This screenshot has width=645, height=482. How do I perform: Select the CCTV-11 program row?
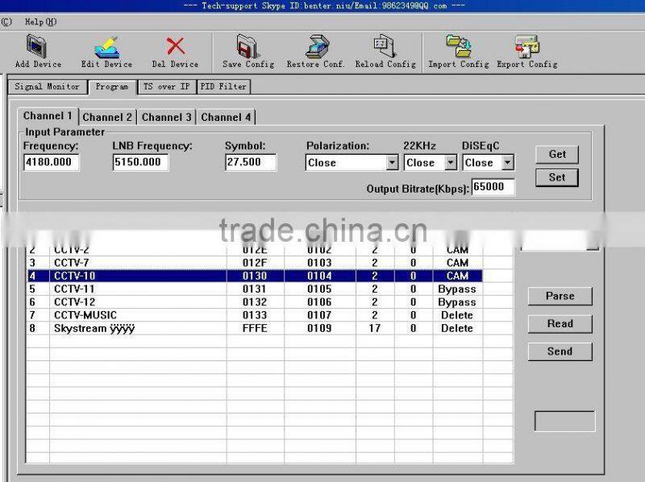click(x=242, y=289)
